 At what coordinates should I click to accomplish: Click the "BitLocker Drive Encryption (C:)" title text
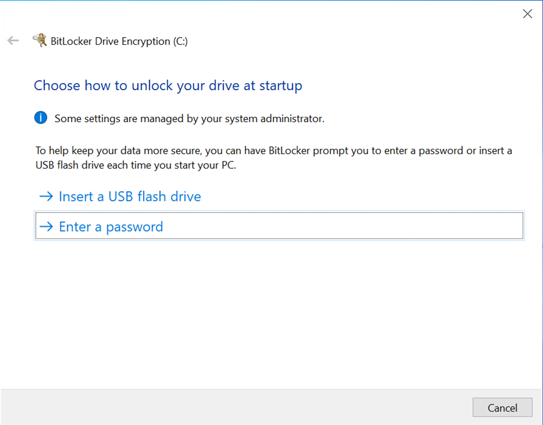[118, 41]
